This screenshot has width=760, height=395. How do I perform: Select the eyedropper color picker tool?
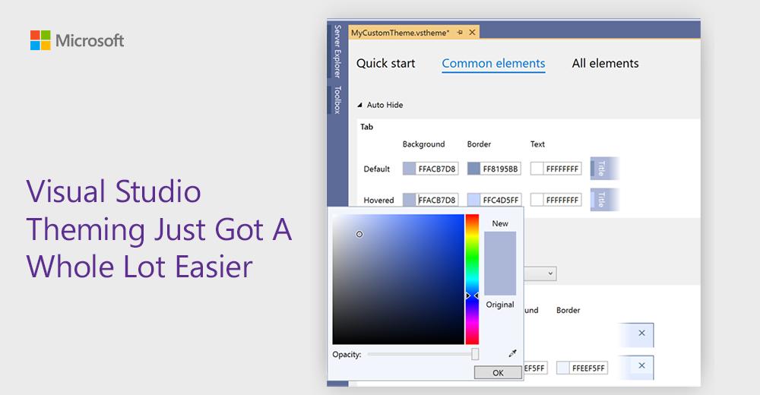coord(512,353)
